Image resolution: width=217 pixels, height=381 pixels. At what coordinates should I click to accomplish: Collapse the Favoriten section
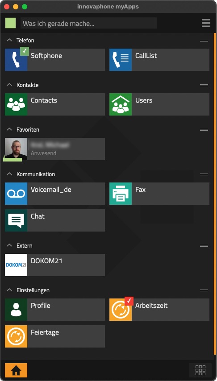tap(9, 129)
